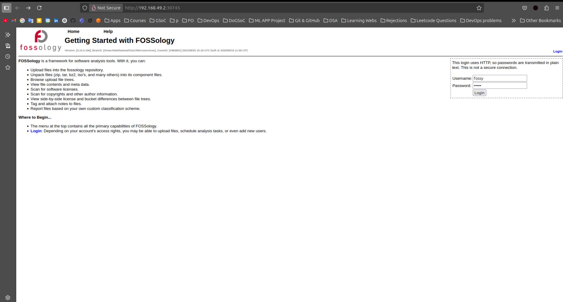This screenshot has width=563, height=302.
Task: Open the YouTube bookmark icon
Action: 5,20
